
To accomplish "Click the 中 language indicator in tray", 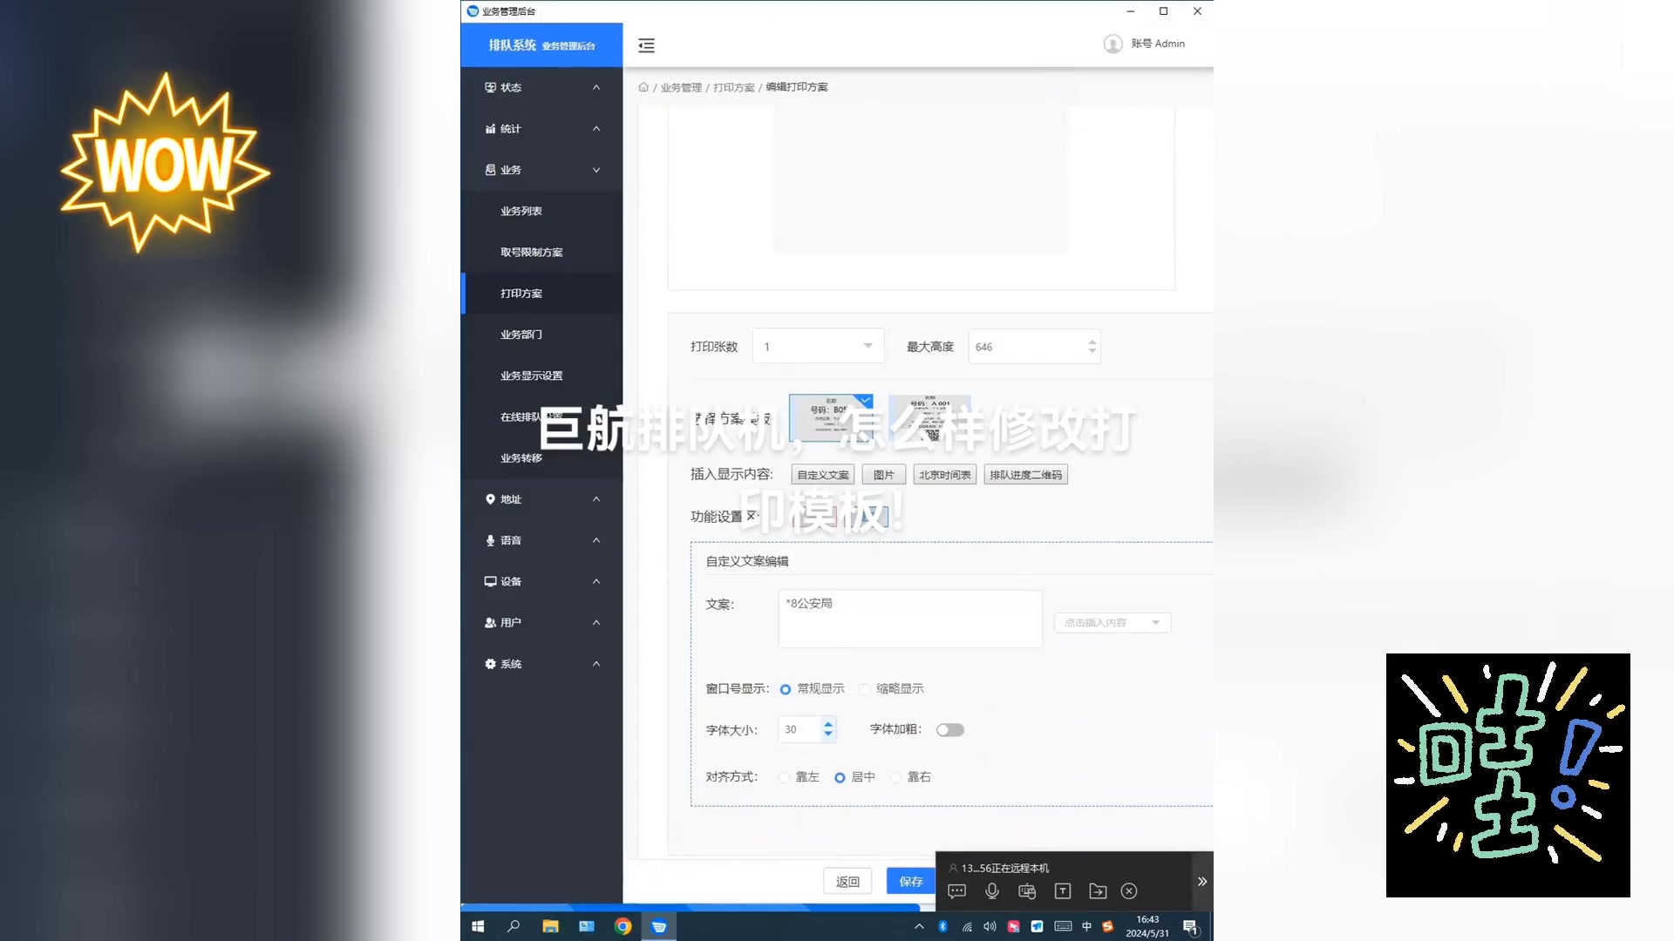I will tap(1086, 926).
